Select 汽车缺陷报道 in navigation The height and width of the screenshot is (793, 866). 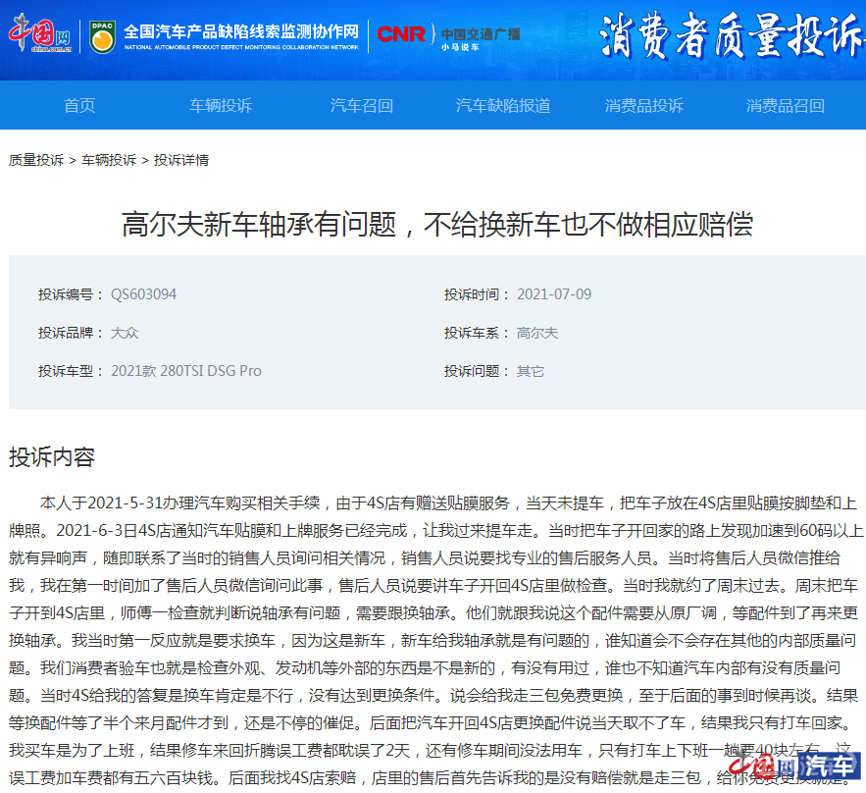pyautogui.click(x=503, y=106)
